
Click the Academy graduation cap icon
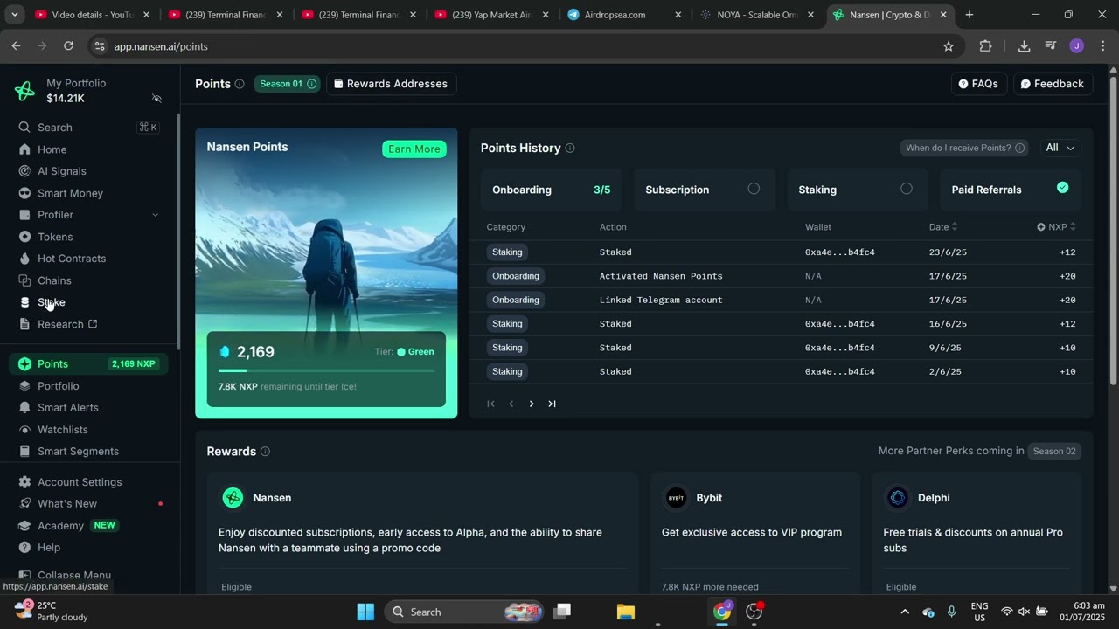pos(24,526)
